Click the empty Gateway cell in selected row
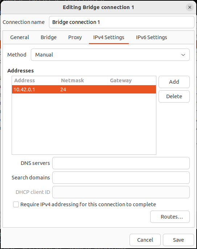Viewport: 197px width, 249px height. pyautogui.click(x=132, y=90)
